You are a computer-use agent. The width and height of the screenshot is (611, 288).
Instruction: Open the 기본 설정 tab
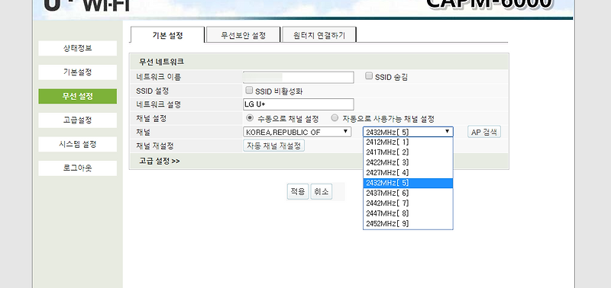point(167,35)
